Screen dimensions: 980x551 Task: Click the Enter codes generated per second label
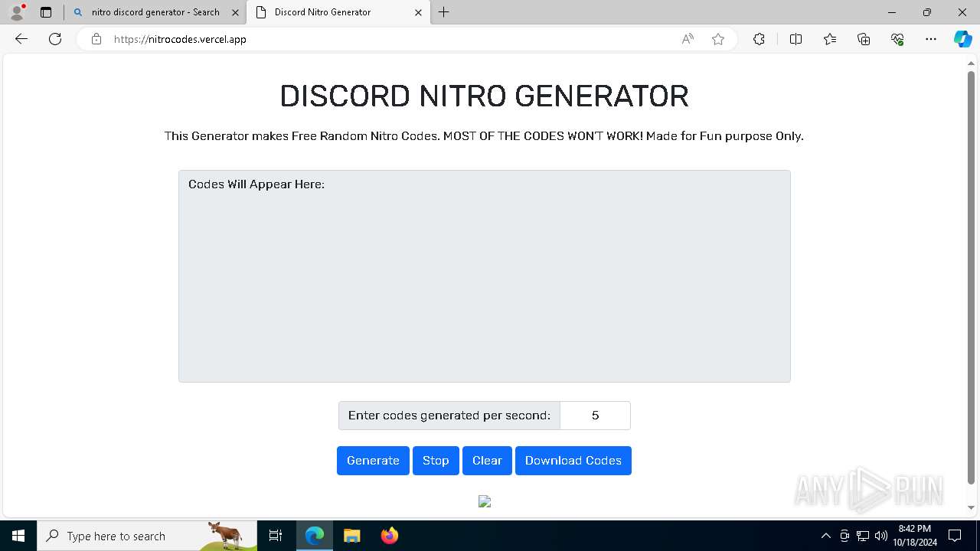coord(449,416)
